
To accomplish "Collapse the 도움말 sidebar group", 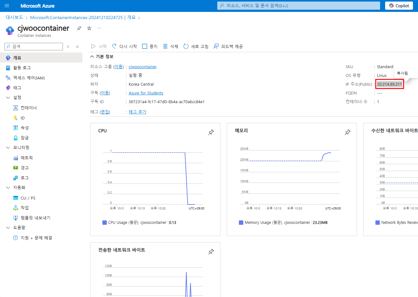I will click(x=8, y=228).
